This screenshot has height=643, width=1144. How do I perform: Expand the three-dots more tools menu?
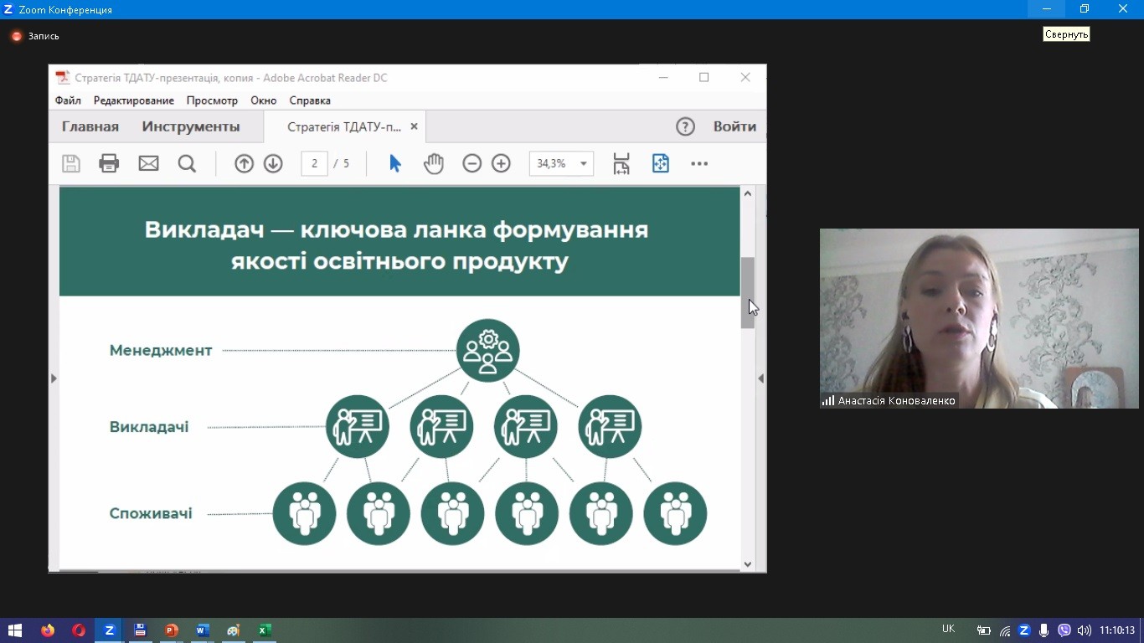pos(699,163)
